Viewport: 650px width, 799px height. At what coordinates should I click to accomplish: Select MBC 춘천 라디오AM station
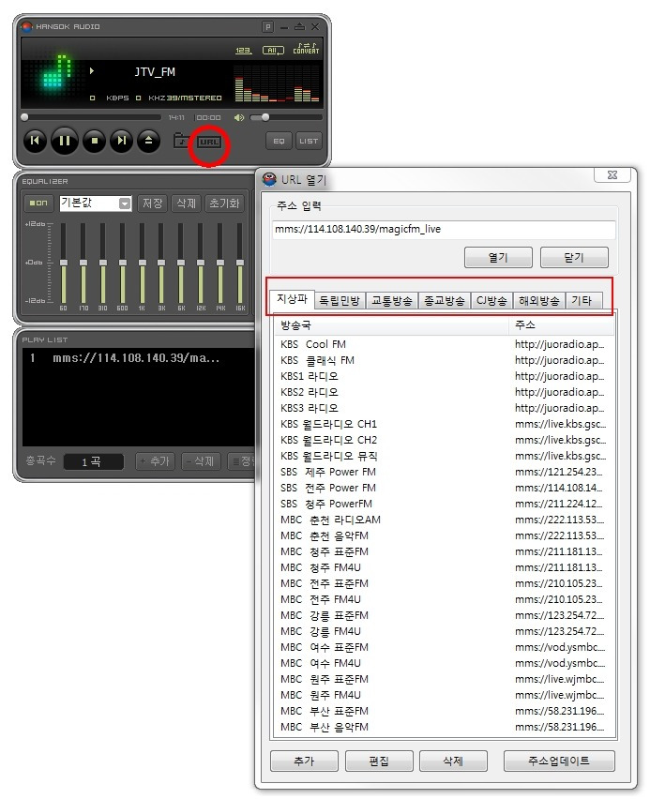(444, 520)
